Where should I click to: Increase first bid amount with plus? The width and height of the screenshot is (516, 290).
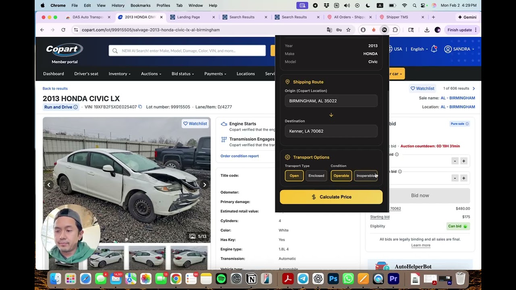pos(464,161)
